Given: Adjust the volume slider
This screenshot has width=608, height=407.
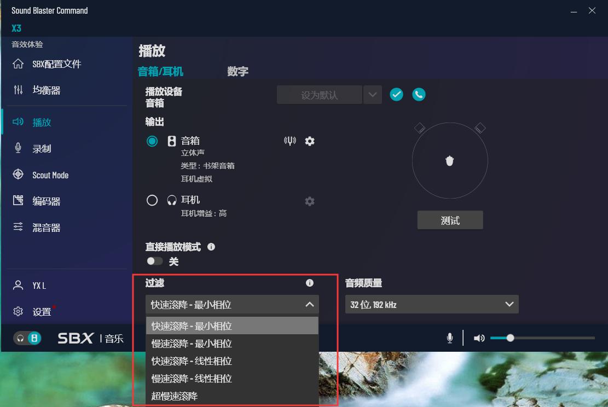Looking at the screenshot, I should click(x=512, y=338).
